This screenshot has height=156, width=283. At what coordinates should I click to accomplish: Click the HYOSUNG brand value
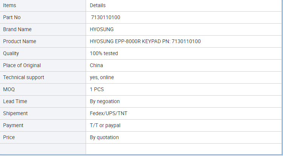102,29
